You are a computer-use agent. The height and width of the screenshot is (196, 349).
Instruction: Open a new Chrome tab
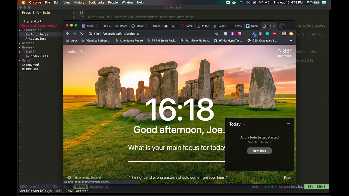[282, 26]
